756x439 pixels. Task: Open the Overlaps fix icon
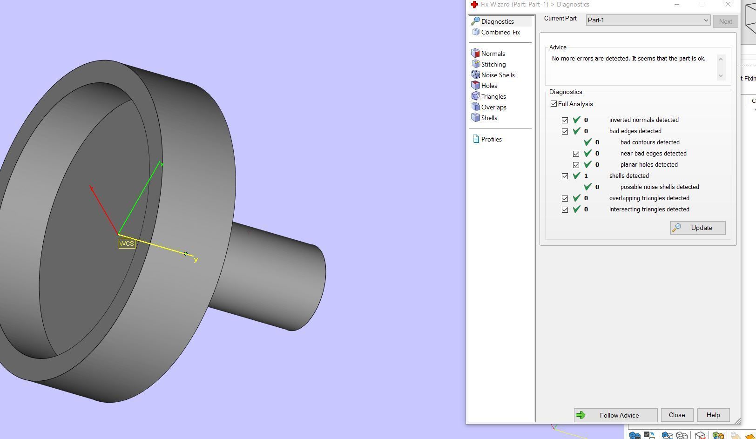[475, 107]
